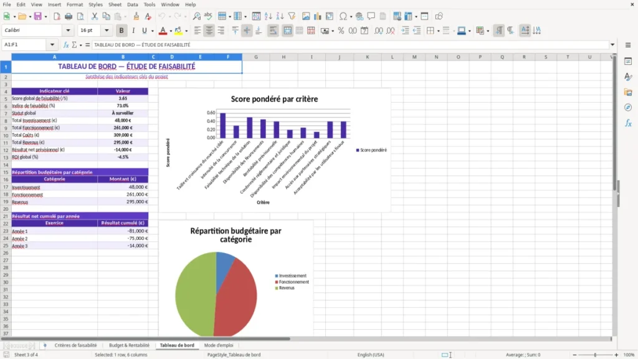Switch to Critères de faisabilité sheet tab
The height and width of the screenshot is (359, 638).
[75, 345]
